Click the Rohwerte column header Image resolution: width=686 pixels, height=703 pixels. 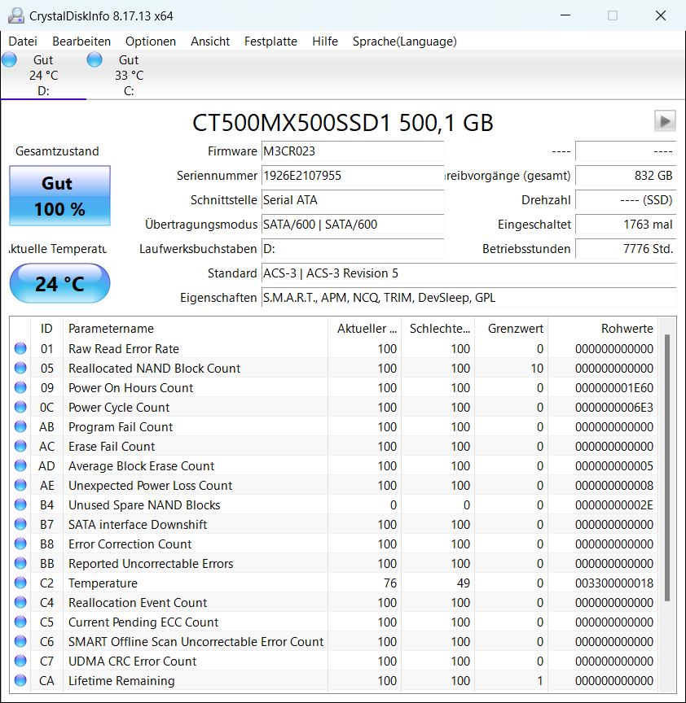point(603,329)
